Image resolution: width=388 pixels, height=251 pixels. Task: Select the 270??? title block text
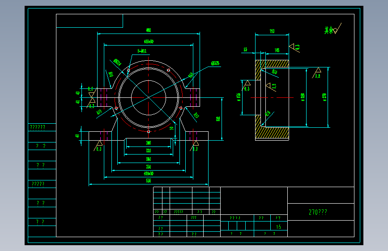coord(318,212)
